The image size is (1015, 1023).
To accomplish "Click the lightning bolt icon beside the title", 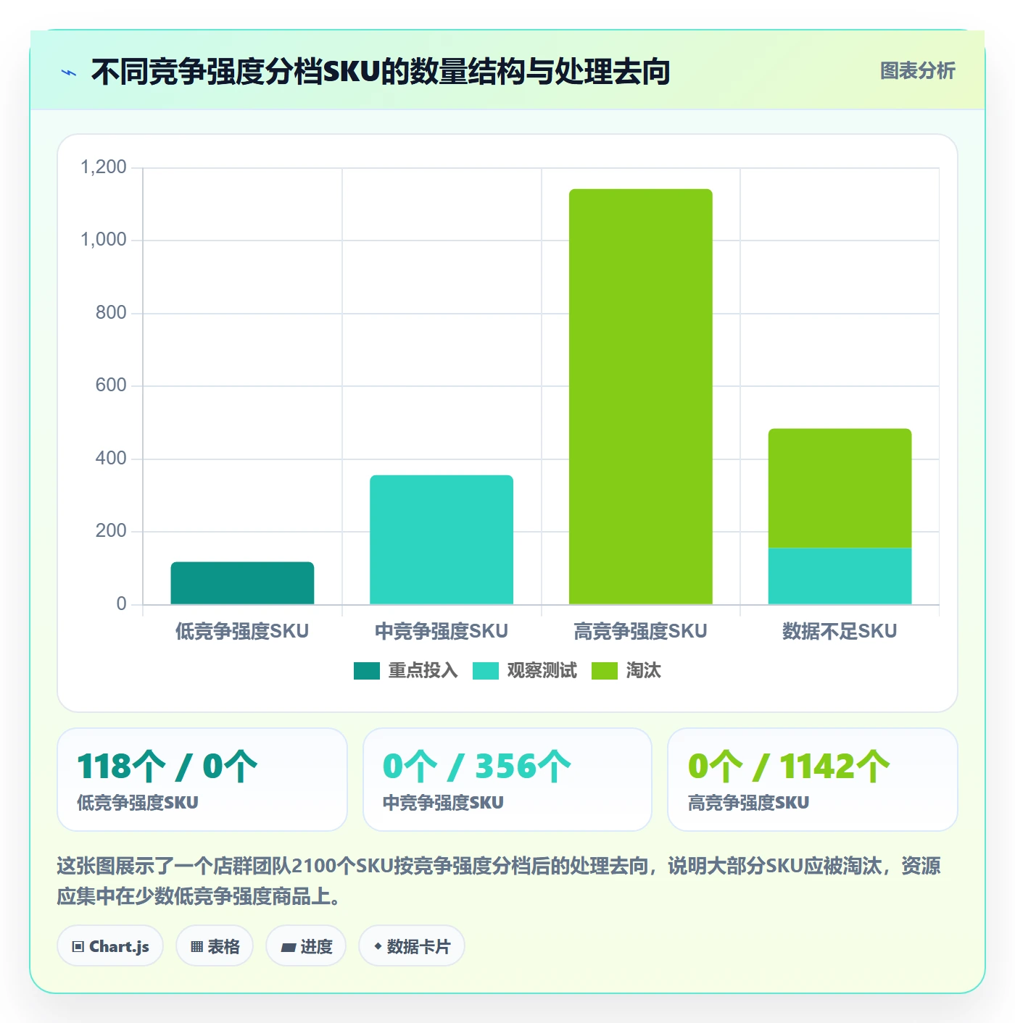I will coord(69,72).
